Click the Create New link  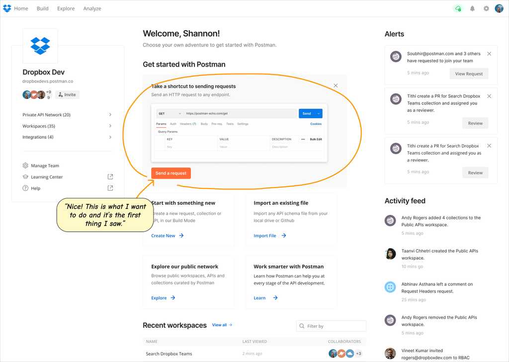click(163, 236)
